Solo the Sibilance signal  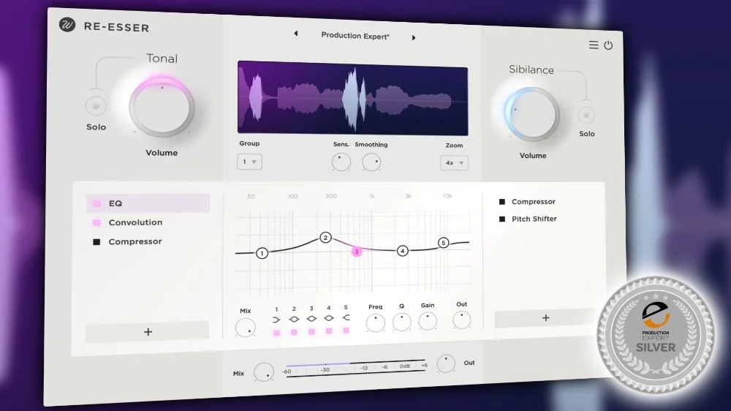586,115
